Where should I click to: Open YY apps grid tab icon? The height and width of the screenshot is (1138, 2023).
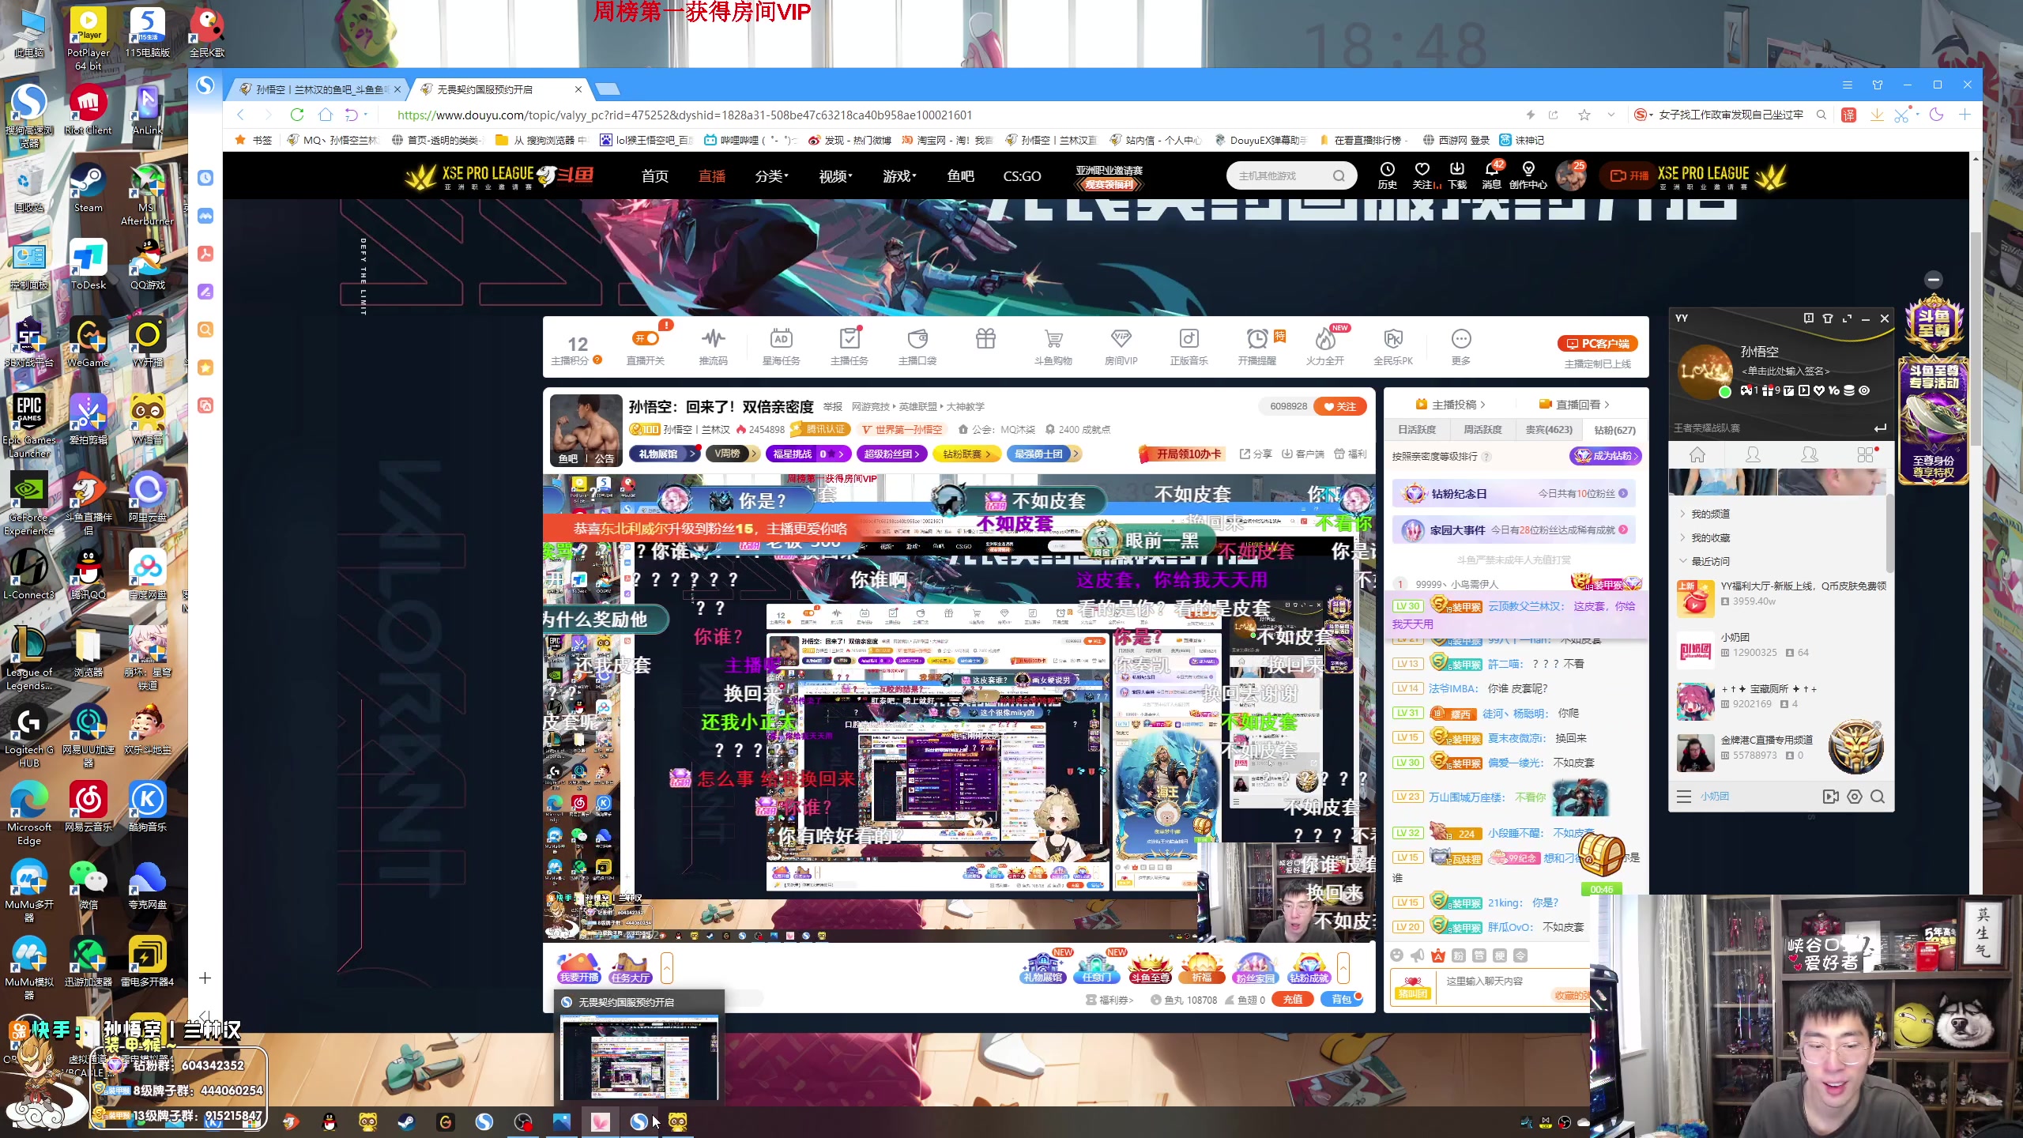pyautogui.click(x=1866, y=454)
